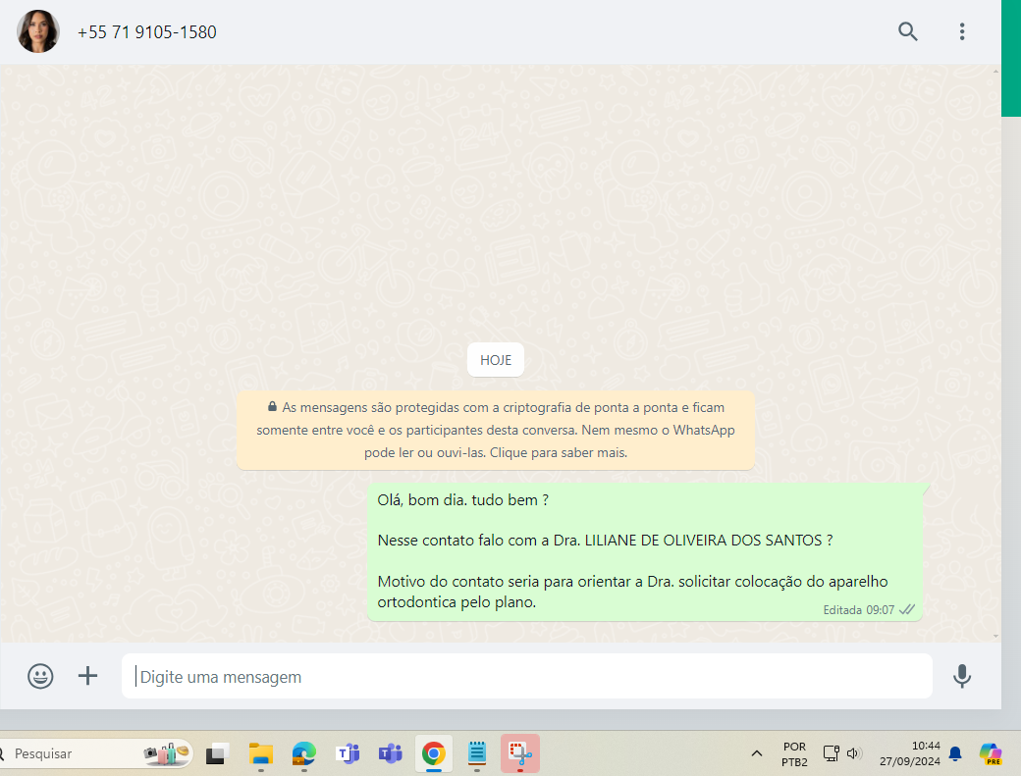Image resolution: width=1021 pixels, height=776 pixels.
Task: Open Task View from the taskbar
Action: [x=218, y=753]
